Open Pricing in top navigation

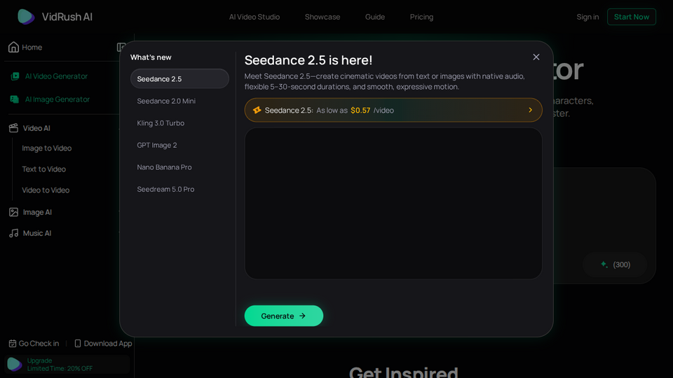point(421,17)
